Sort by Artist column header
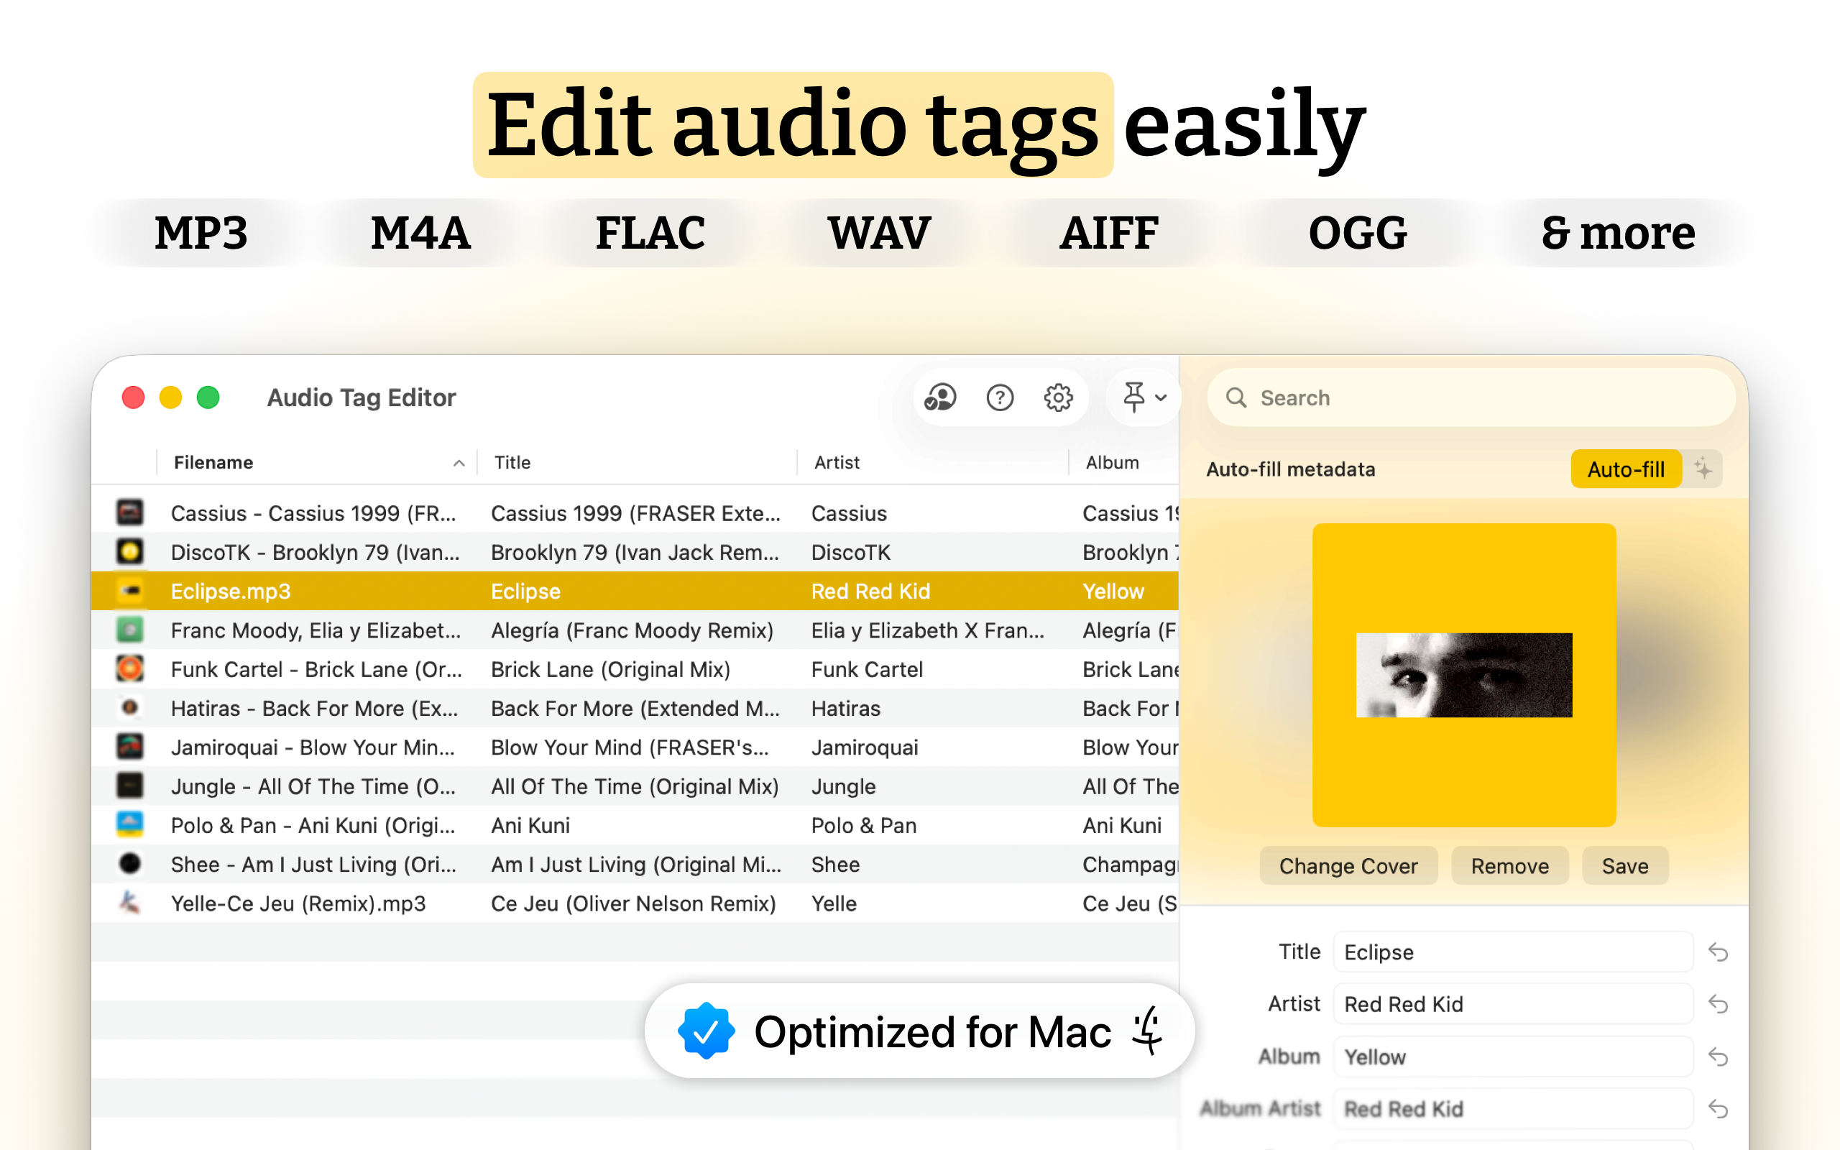Viewport: 1840px width, 1150px height. click(933, 462)
